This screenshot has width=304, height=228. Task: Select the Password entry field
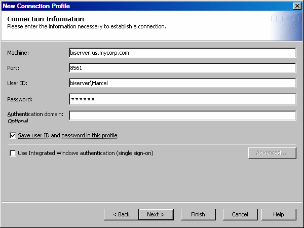point(182,99)
